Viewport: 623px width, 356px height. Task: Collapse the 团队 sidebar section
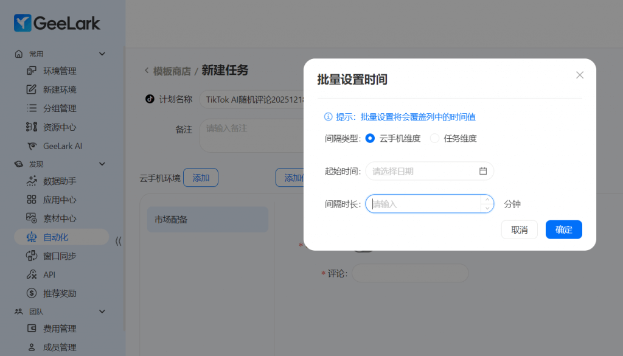[x=102, y=311]
